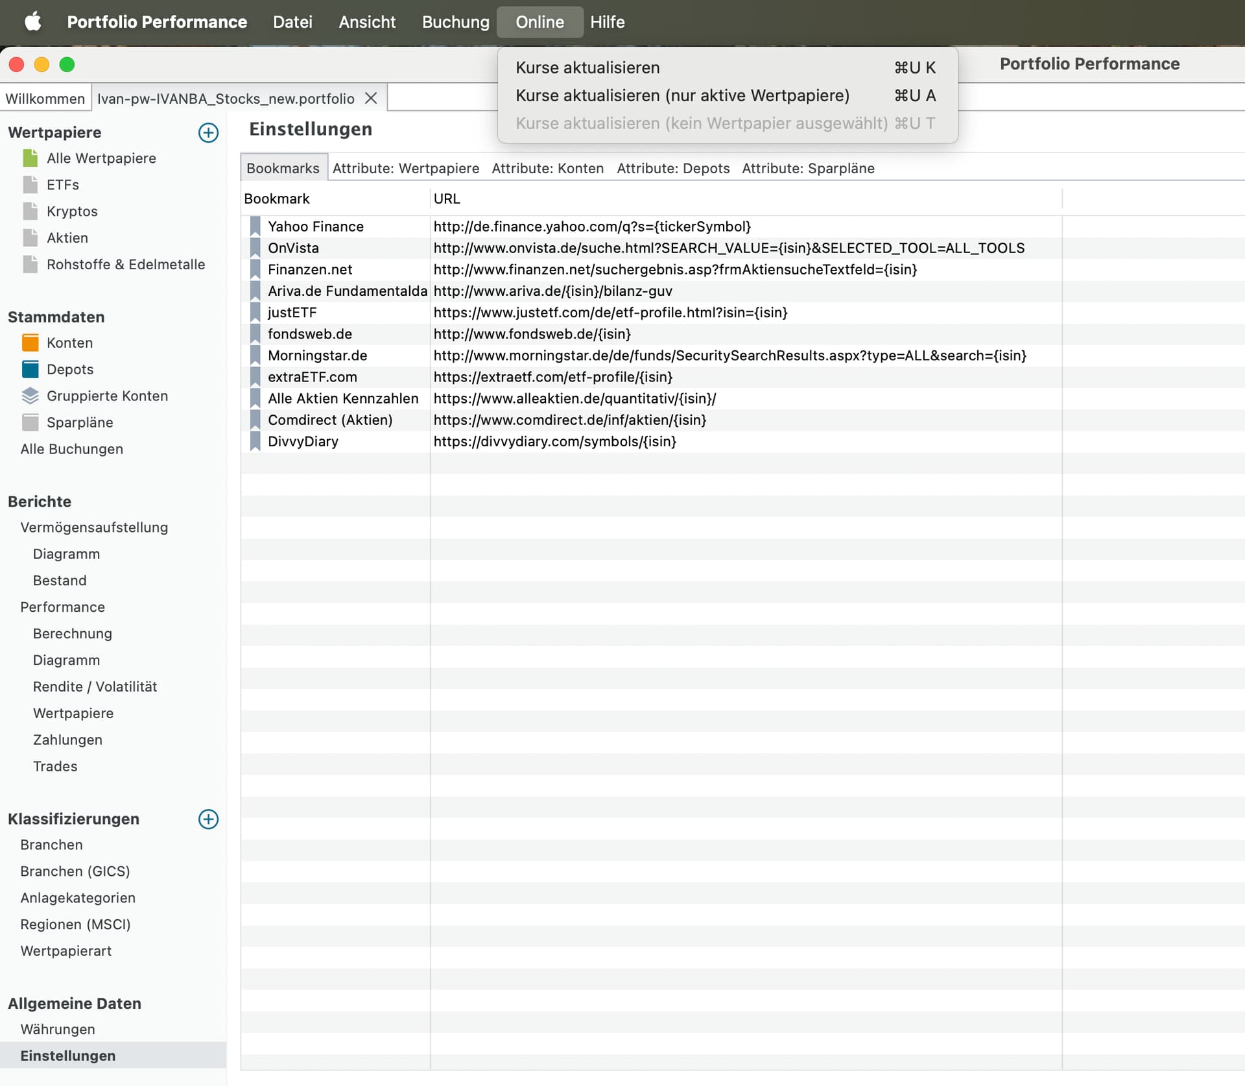Click the grey Sparpläne icon

(30, 422)
